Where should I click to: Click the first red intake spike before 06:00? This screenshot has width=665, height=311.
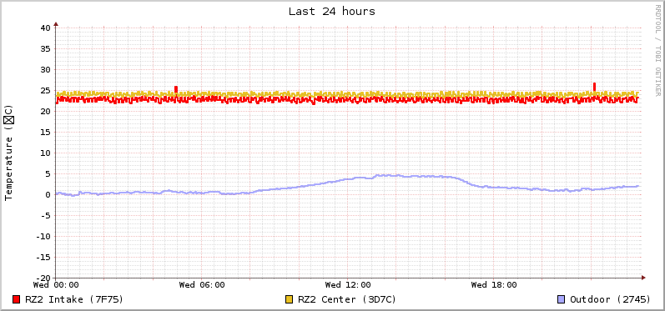[176, 89]
